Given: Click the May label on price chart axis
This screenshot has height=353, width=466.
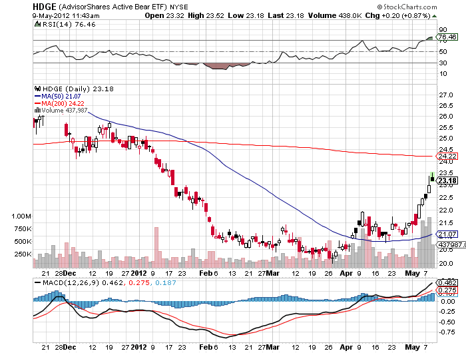Looking at the screenshot, I should tap(413, 273).
